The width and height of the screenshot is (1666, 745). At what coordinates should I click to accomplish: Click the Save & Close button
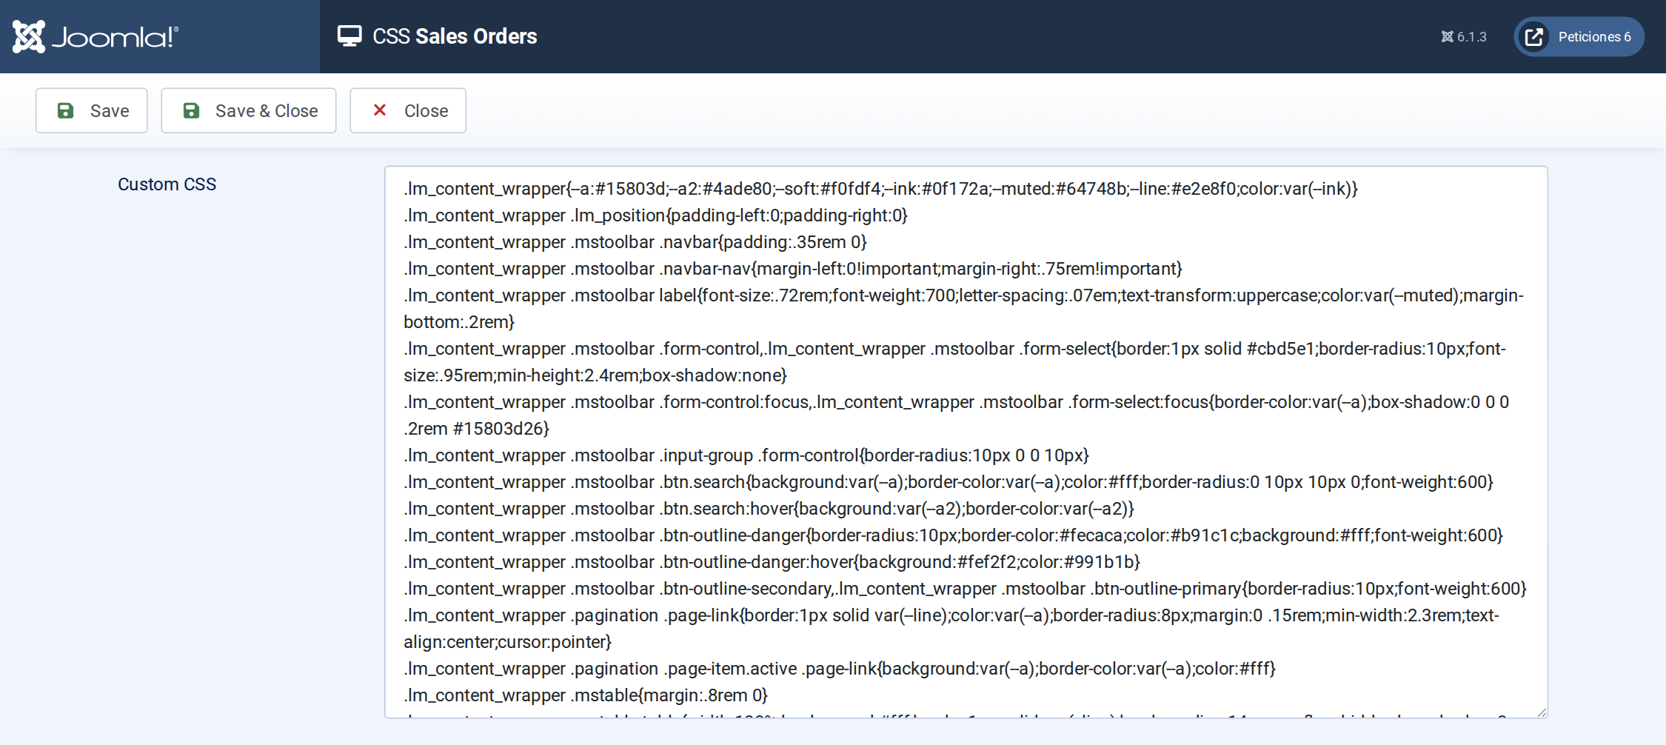[x=249, y=110]
